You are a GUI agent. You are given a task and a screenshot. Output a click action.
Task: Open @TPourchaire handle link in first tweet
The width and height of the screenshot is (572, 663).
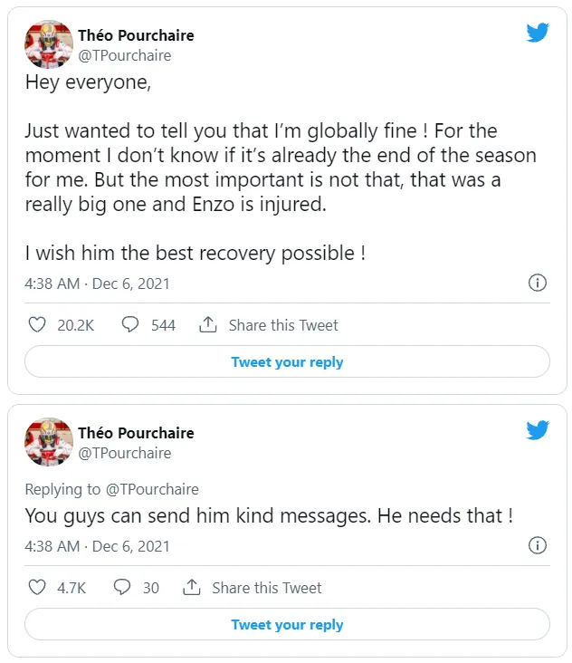[x=125, y=55]
